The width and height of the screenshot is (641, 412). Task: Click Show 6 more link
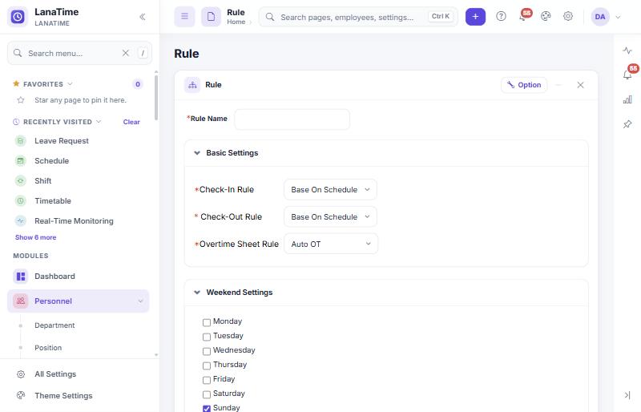35,237
